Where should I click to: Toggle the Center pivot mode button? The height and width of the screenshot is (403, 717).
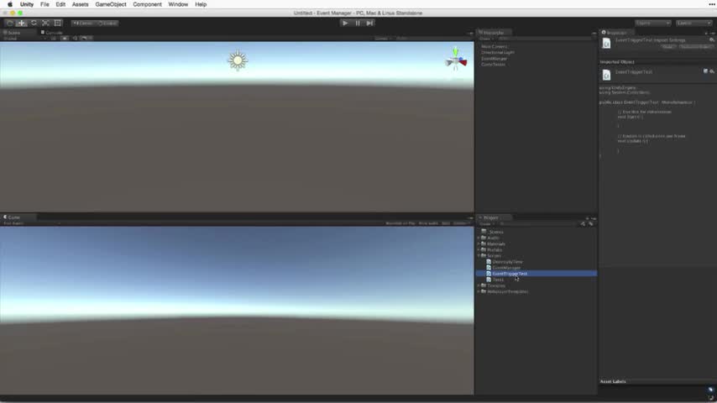(x=83, y=23)
